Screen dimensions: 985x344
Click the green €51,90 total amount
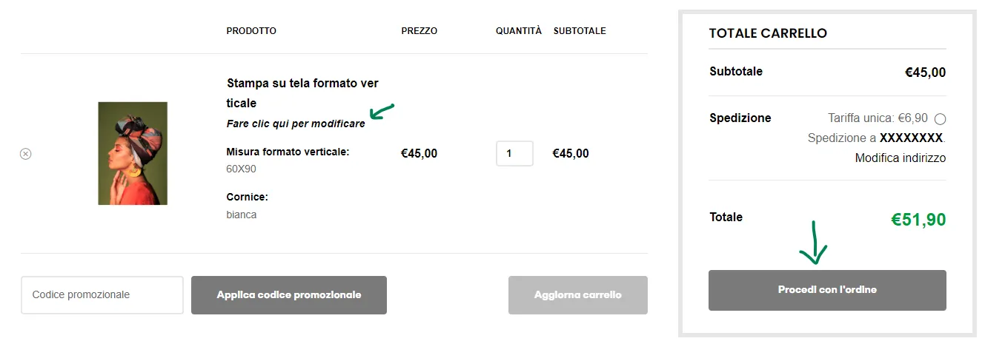(x=918, y=220)
